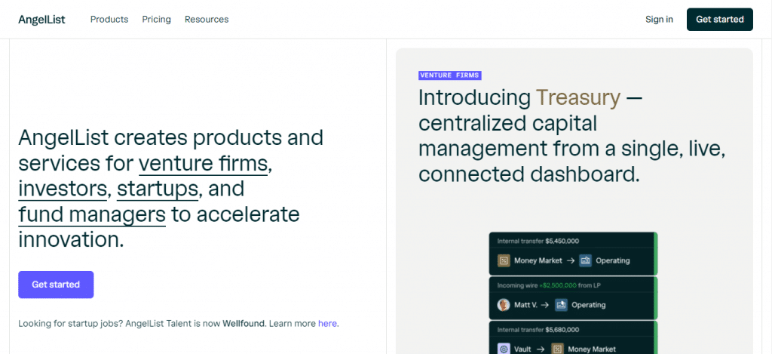Image resolution: width=772 pixels, height=354 pixels.
Task: Open the "fund managers" link
Action: (x=92, y=214)
